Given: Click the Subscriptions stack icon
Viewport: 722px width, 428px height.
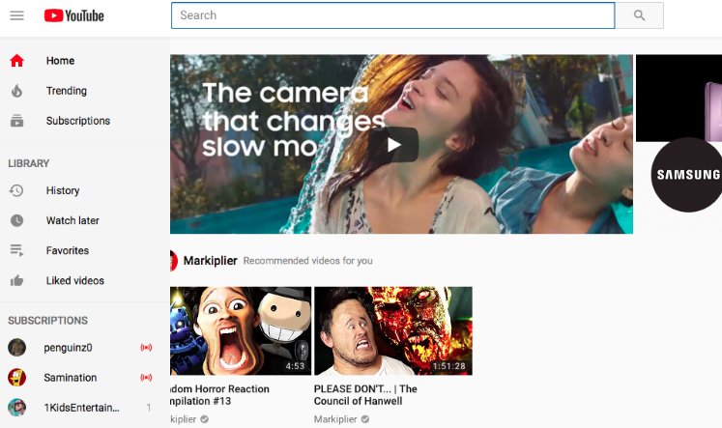Looking at the screenshot, I should (17, 121).
